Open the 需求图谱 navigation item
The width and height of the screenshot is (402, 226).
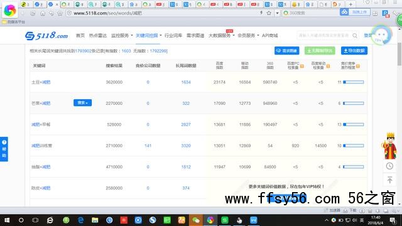[x=195, y=35]
